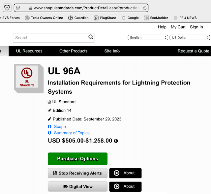The height and width of the screenshot is (194, 211).
Task: Open the Tesla Owners Online bookmark
Action: click(44, 18)
